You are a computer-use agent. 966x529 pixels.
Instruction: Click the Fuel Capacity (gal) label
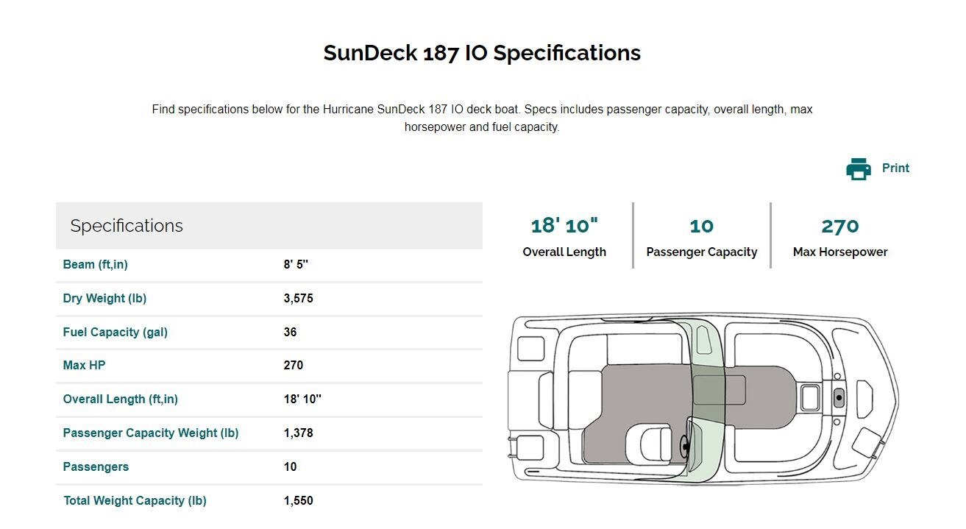tap(115, 333)
